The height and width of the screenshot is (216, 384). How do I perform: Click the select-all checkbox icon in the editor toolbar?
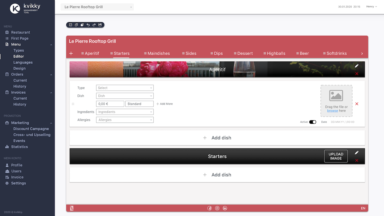pyautogui.click(x=70, y=25)
